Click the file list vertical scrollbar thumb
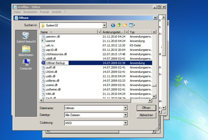The height and width of the screenshot is (140, 208). 154,85
